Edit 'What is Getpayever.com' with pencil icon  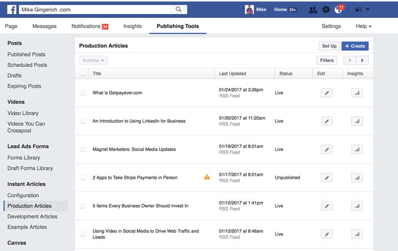[326, 93]
